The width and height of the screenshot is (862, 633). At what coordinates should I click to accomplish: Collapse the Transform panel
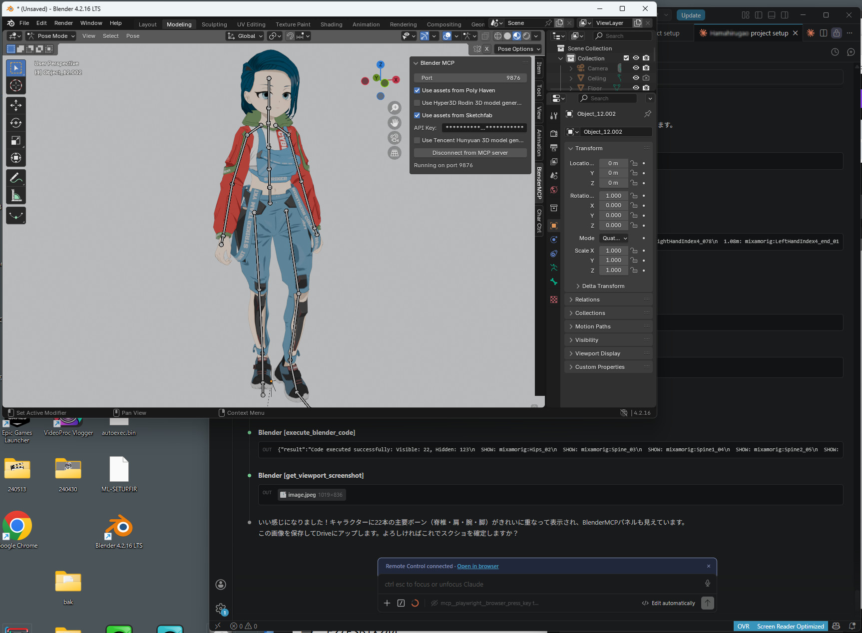(571, 148)
